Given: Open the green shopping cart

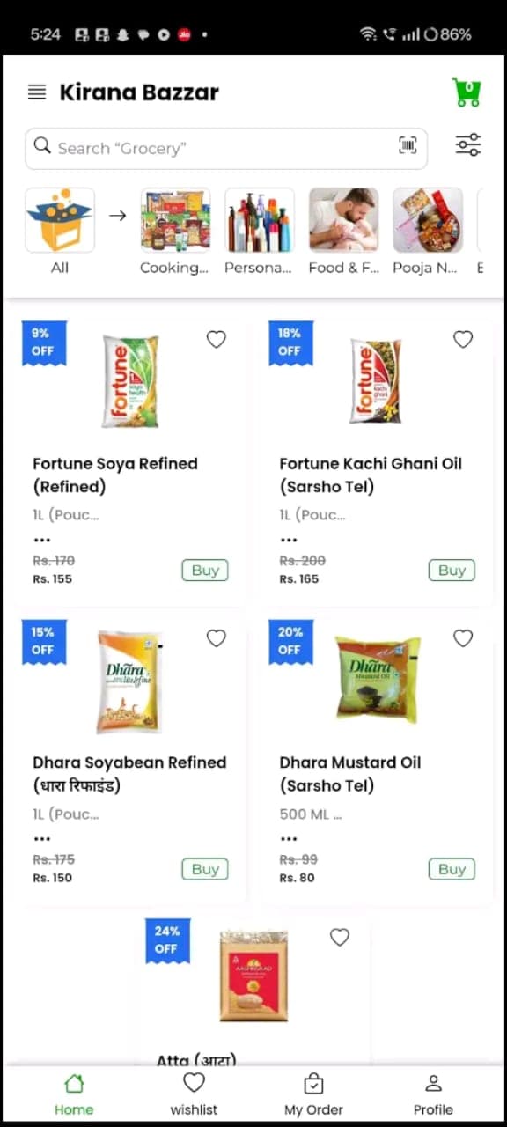Looking at the screenshot, I should point(467,92).
